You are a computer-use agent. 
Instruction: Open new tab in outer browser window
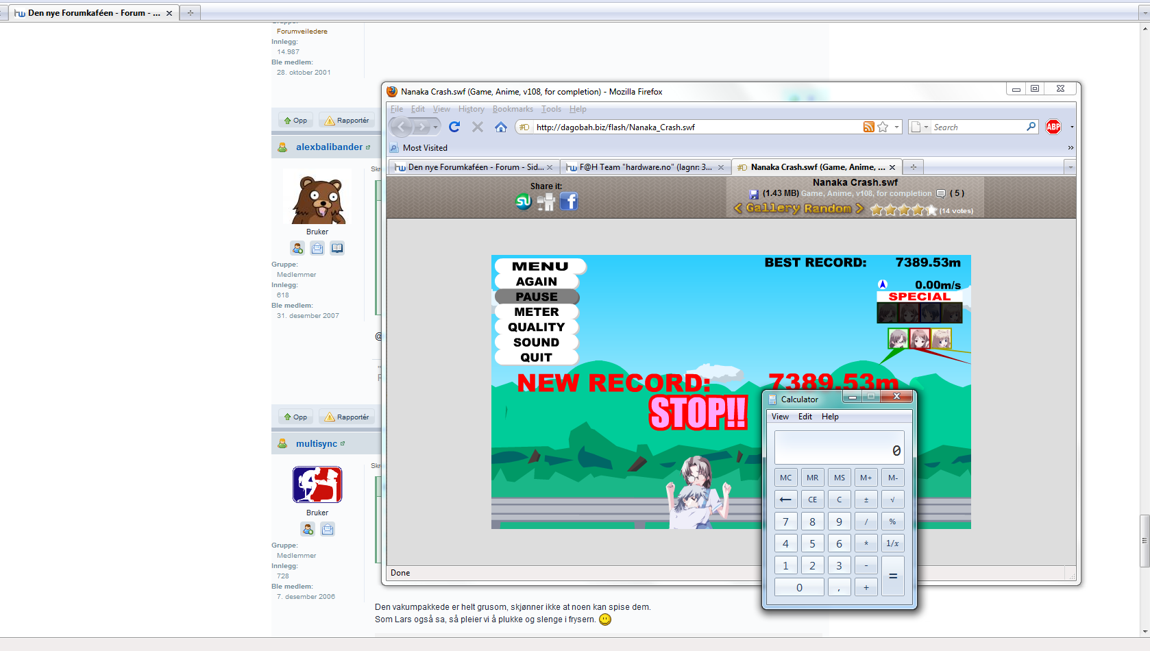point(191,12)
